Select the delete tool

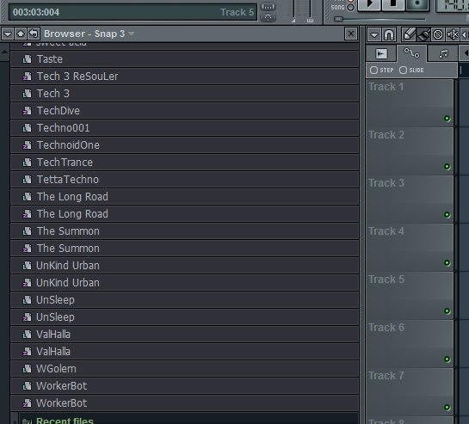pos(438,34)
